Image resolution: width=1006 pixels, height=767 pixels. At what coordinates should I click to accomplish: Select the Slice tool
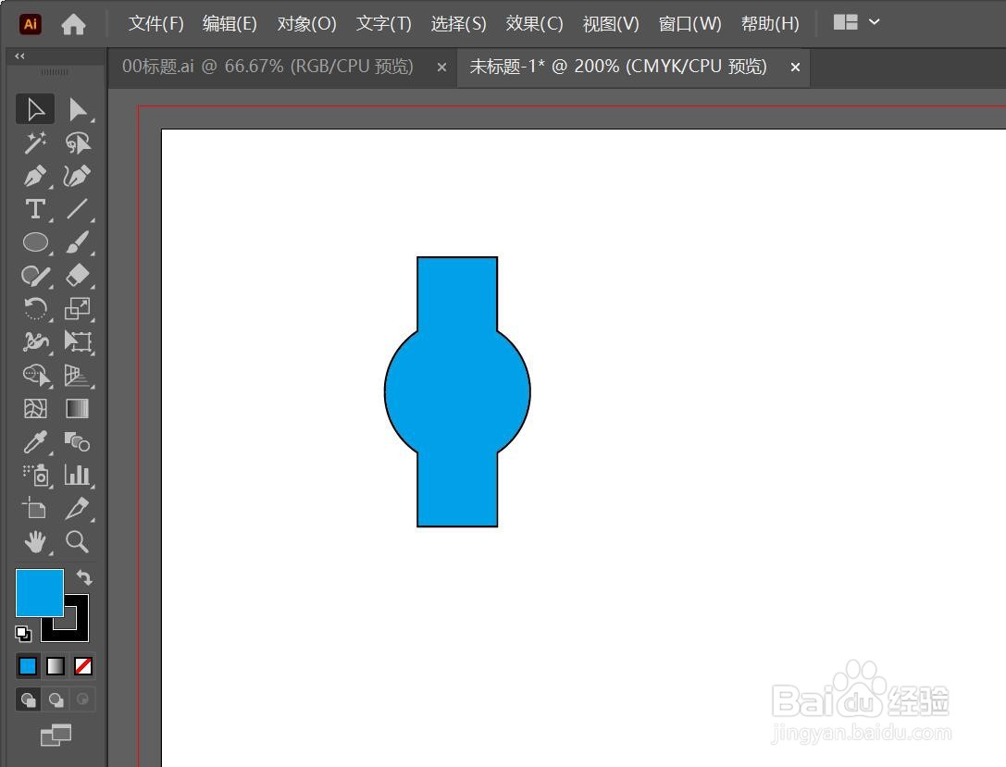pyautogui.click(x=78, y=509)
